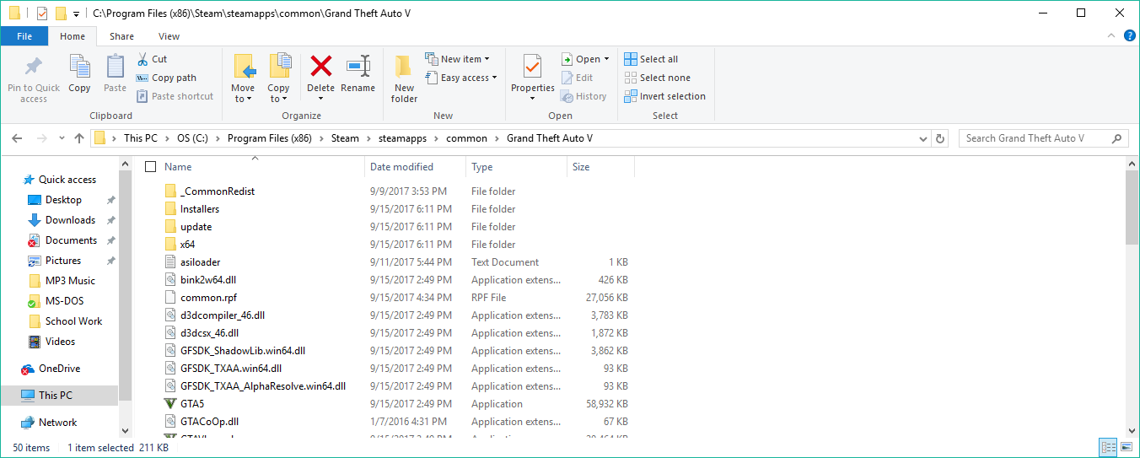
Task: Switch to the View ribbon tab
Action: pyautogui.click(x=169, y=36)
